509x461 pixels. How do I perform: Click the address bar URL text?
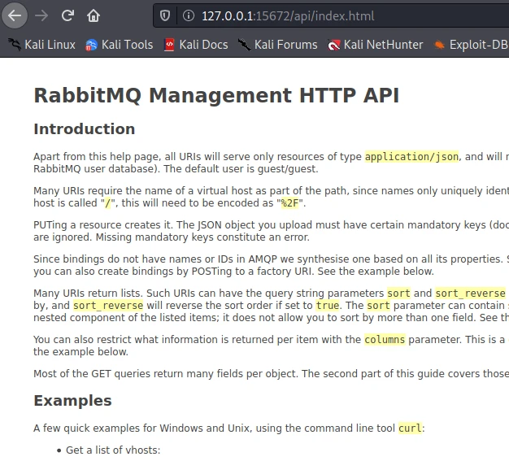288,16
